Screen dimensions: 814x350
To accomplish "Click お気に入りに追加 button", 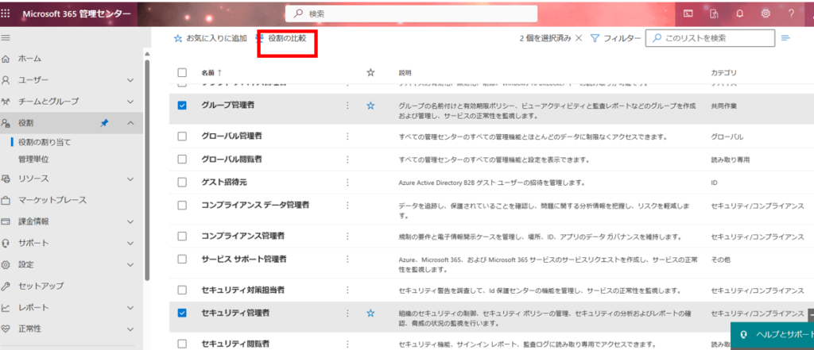I will 210,38.
